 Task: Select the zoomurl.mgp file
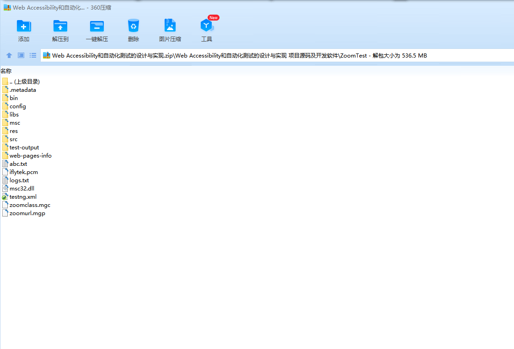pyautogui.click(x=24, y=213)
